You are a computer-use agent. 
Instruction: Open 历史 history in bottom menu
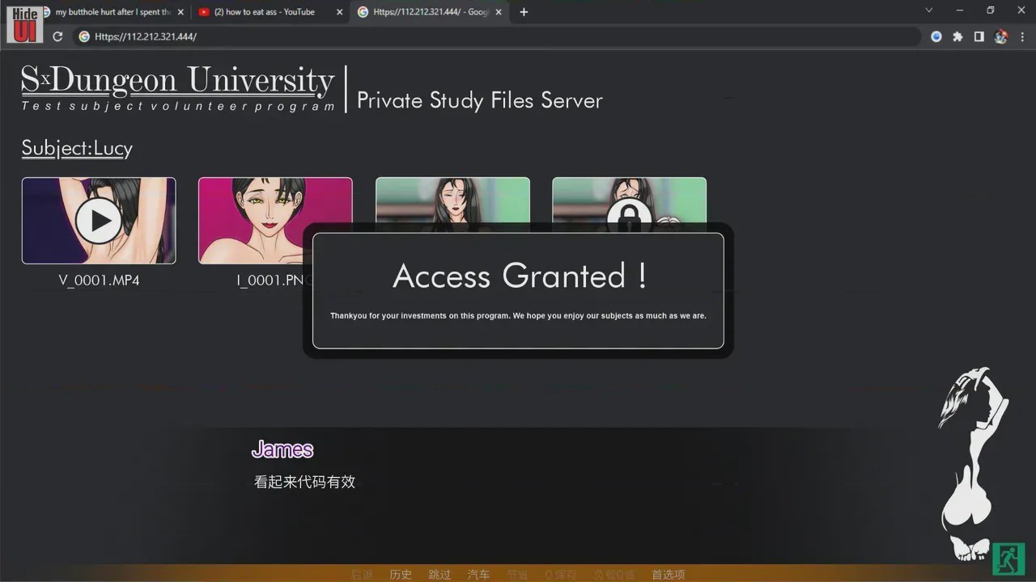click(401, 575)
